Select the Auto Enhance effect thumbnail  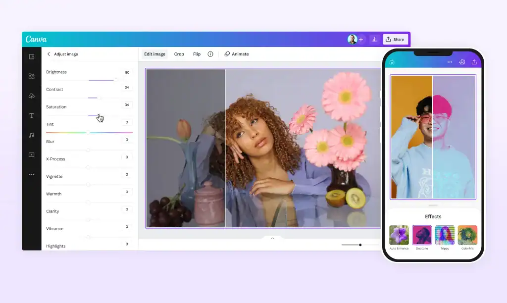[x=399, y=235]
